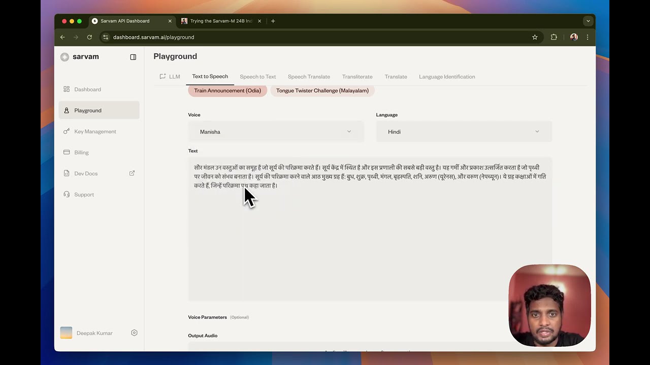Image resolution: width=650 pixels, height=365 pixels.
Task: Open the Chrome profile avatar
Action: click(x=574, y=37)
